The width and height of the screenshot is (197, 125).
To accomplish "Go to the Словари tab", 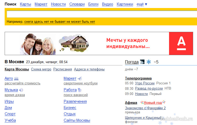I will click(77, 4).
